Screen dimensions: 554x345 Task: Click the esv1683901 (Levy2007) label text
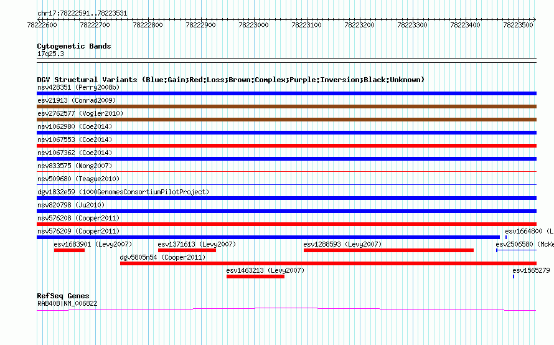point(93,244)
